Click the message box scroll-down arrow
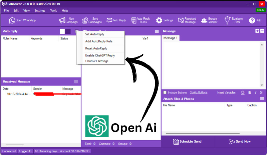This screenshot has width=267, height=155. [262, 85]
